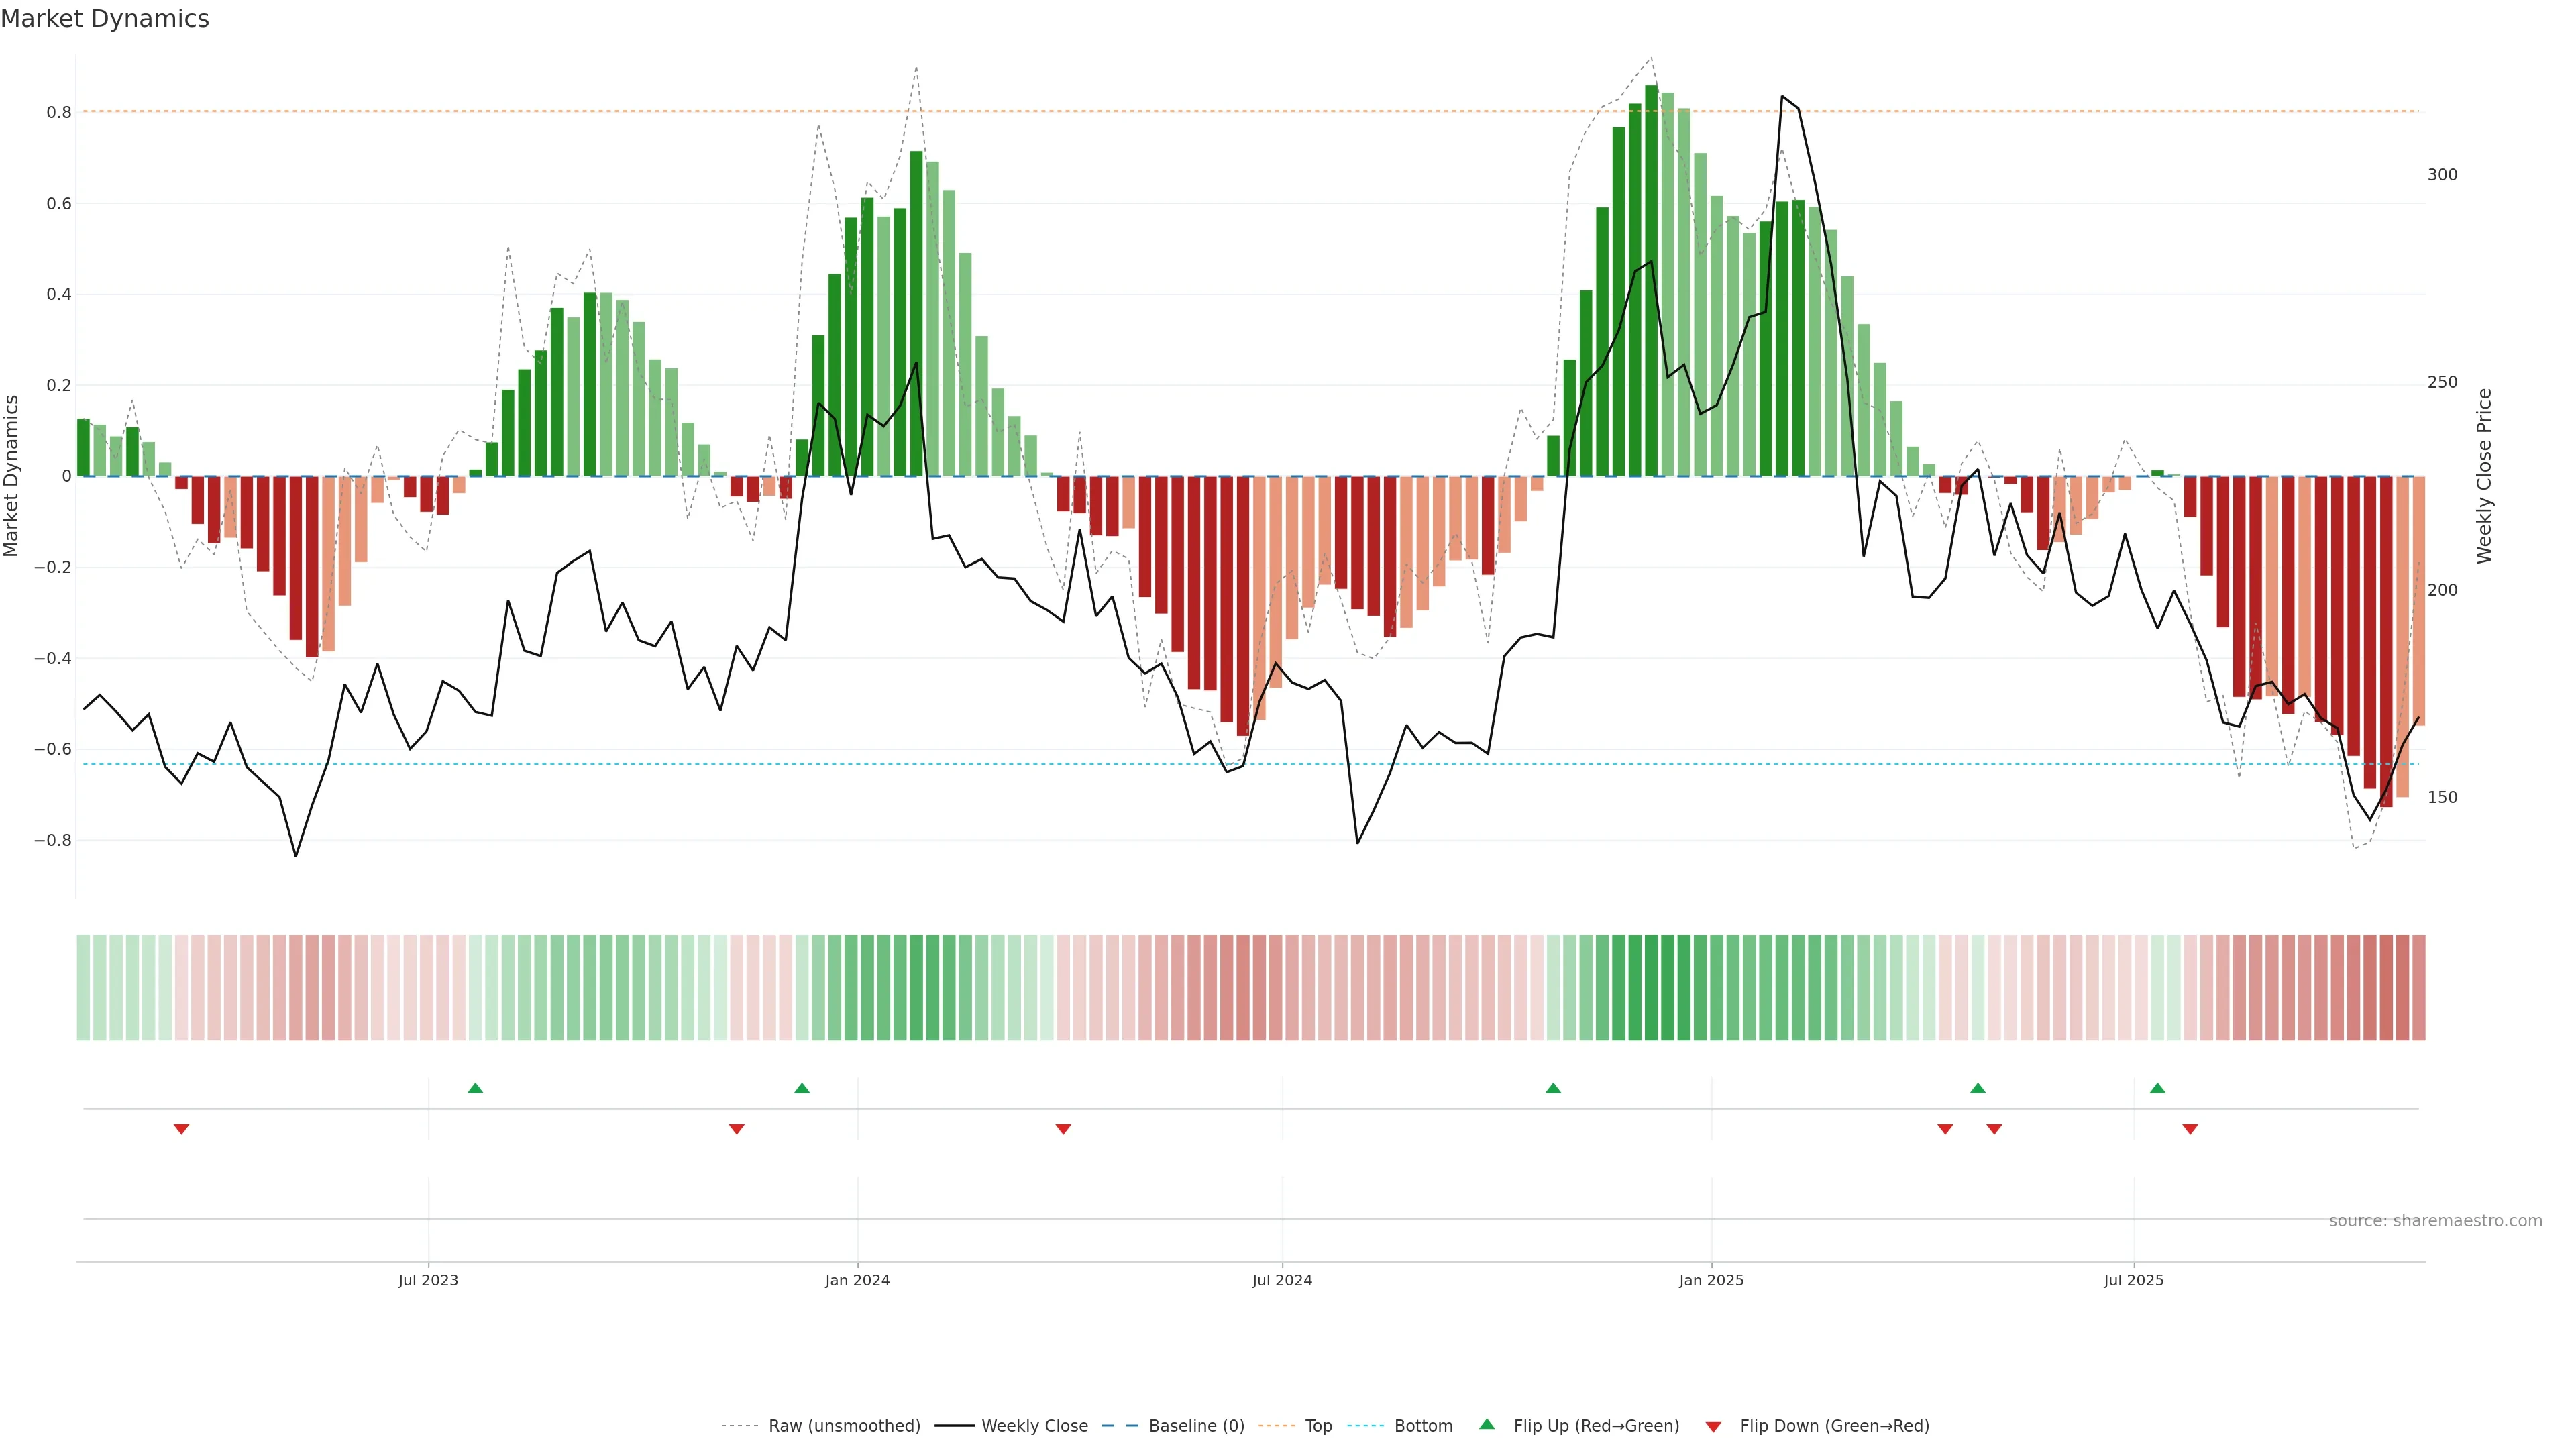
Task: Toggle the Weekly Close legend entry
Action: (x=1034, y=1426)
